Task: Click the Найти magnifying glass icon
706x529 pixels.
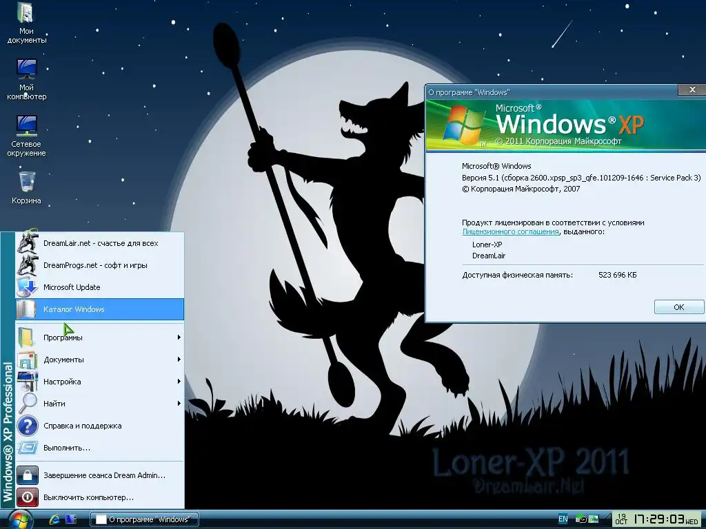Action: click(27, 404)
